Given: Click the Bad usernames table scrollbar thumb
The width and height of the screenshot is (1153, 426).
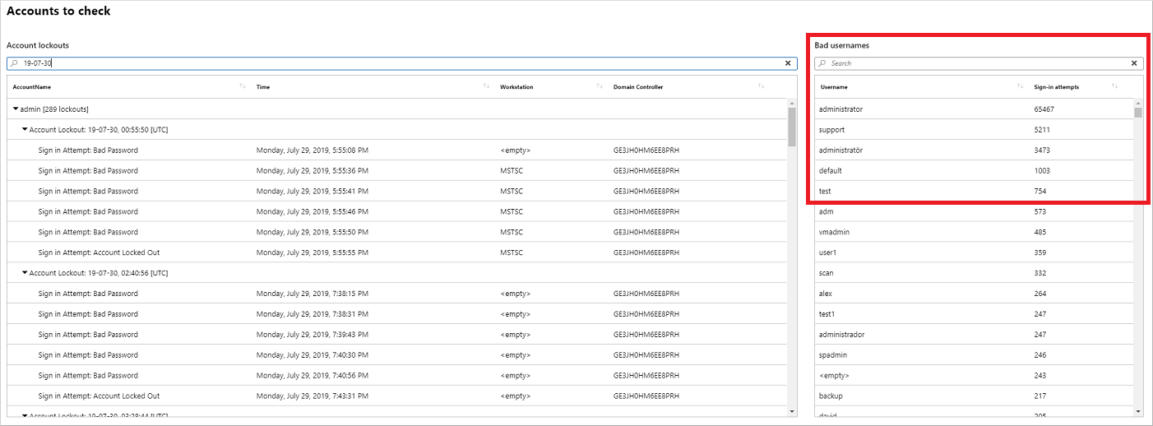Looking at the screenshot, I should 1138,112.
